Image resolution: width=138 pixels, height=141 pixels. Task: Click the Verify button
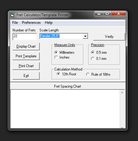point(109,37)
